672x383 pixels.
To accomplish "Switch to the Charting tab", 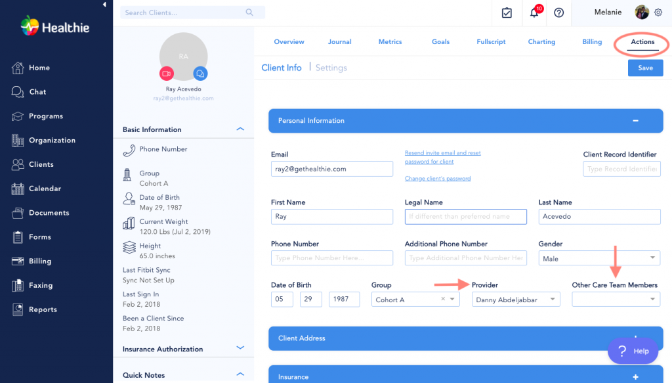I will [x=541, y=41].
